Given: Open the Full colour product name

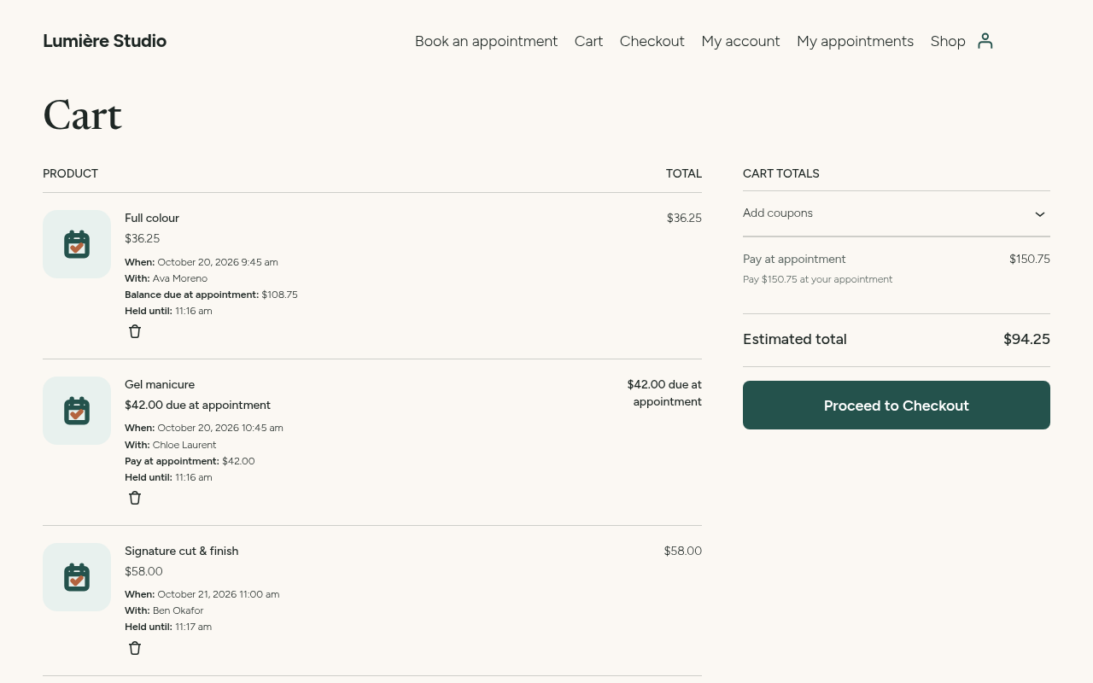Looking at the screenshot, I should 152,218.
